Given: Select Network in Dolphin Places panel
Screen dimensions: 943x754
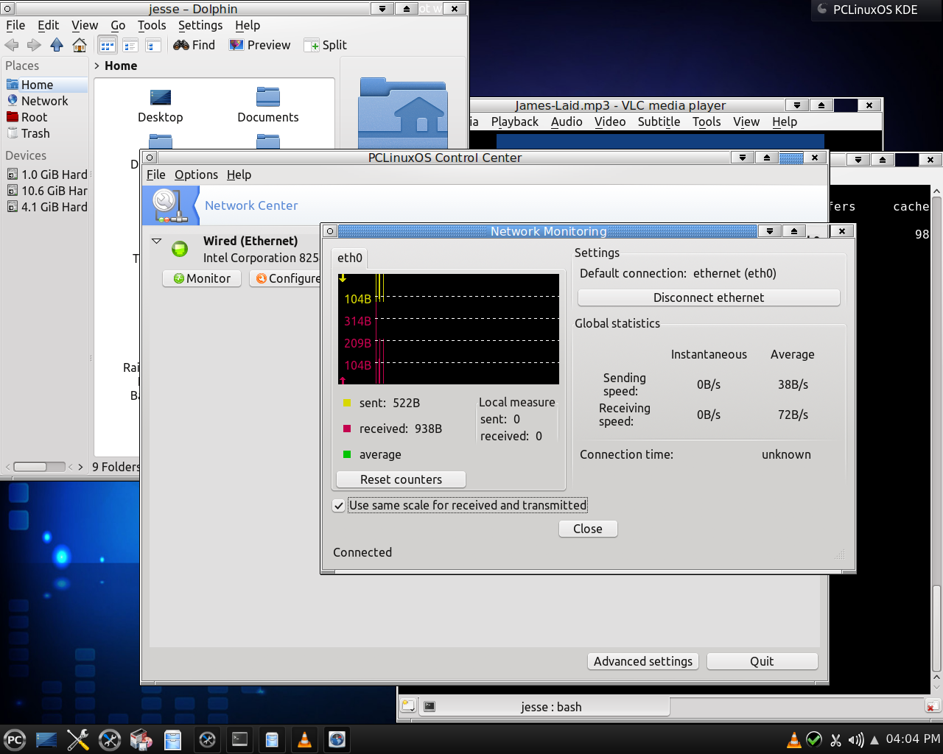Looking at the screenshot, I should (45, 101).
